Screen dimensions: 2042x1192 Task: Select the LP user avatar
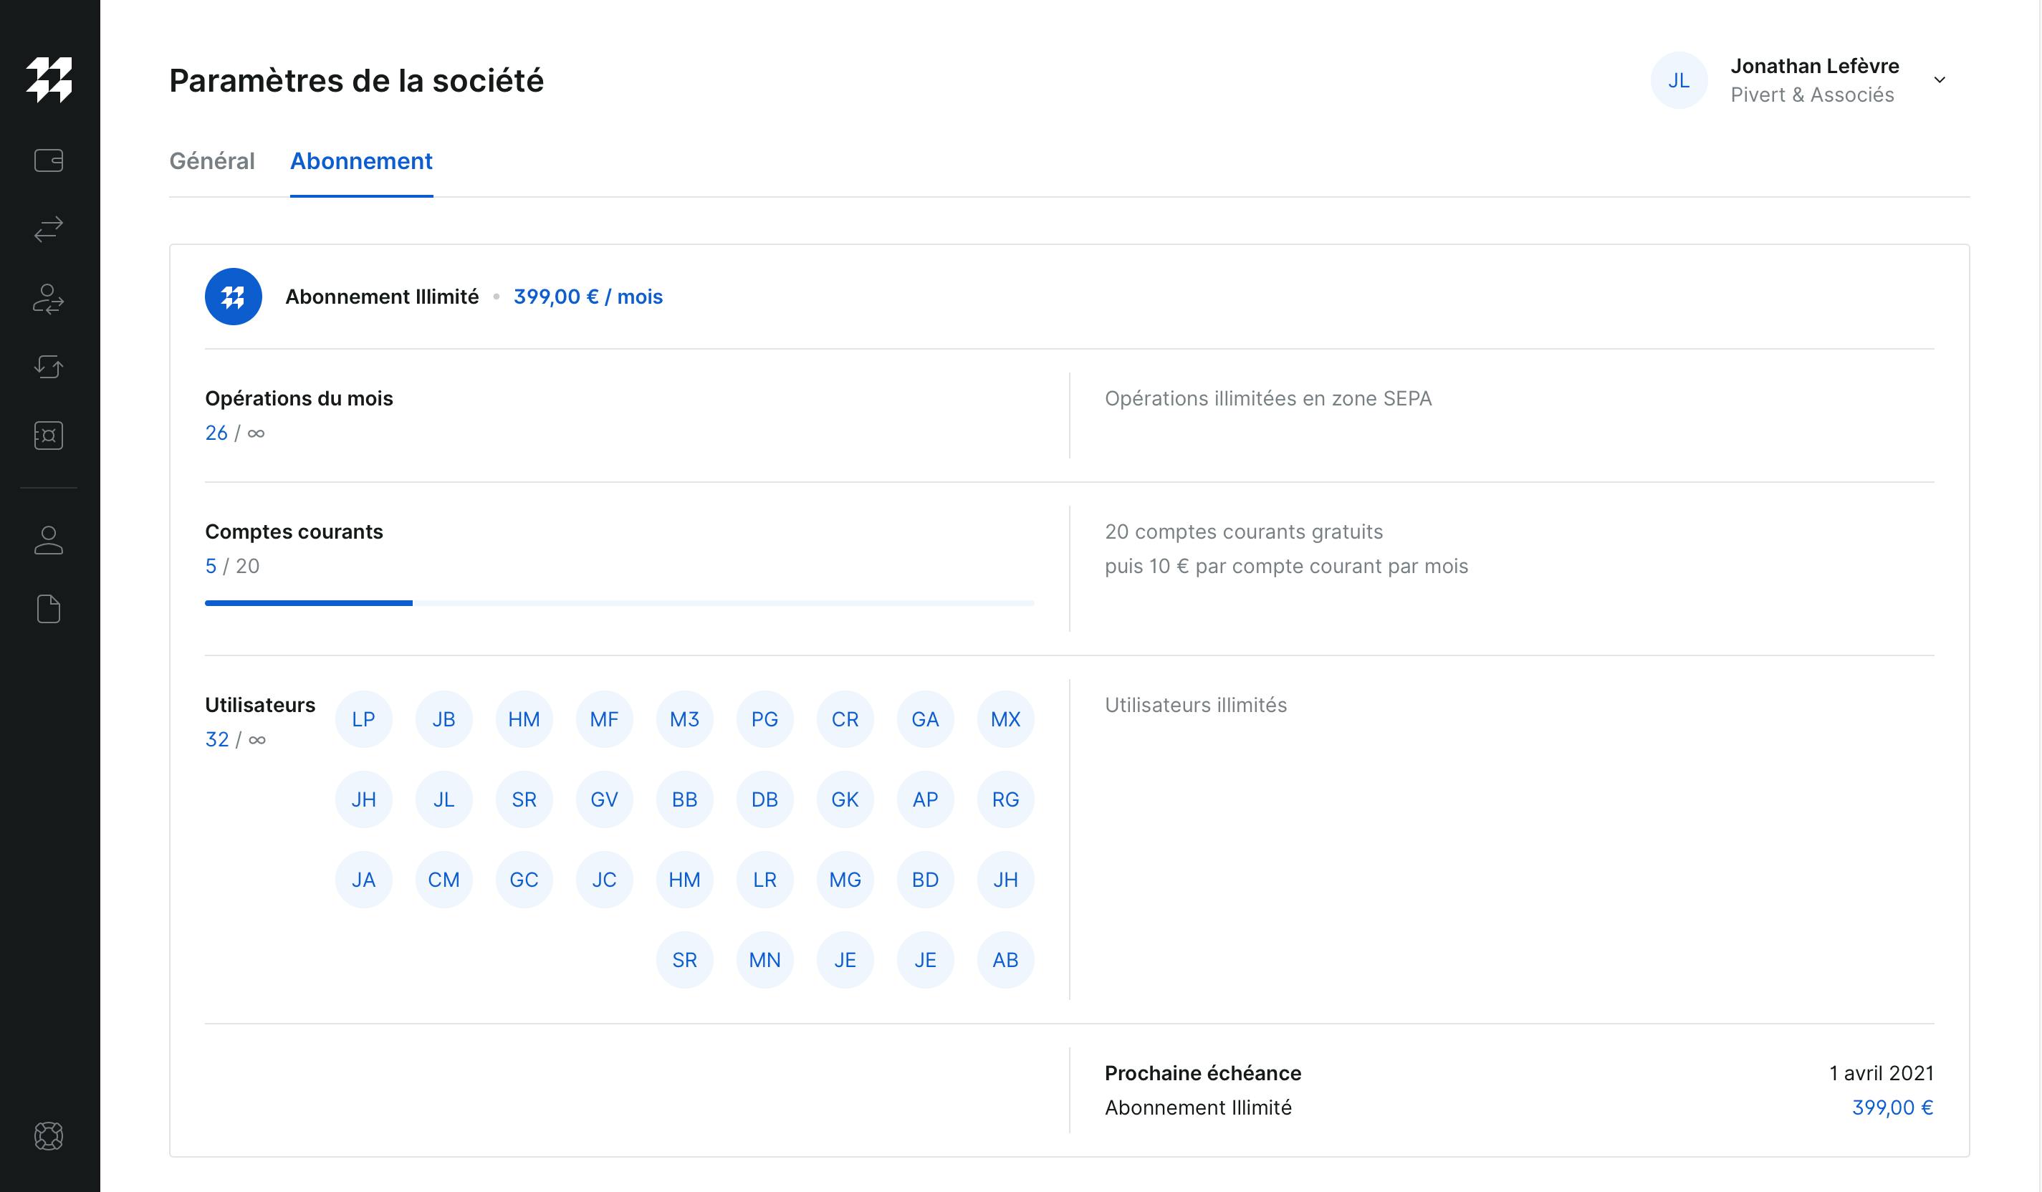(x=364, y=718)
